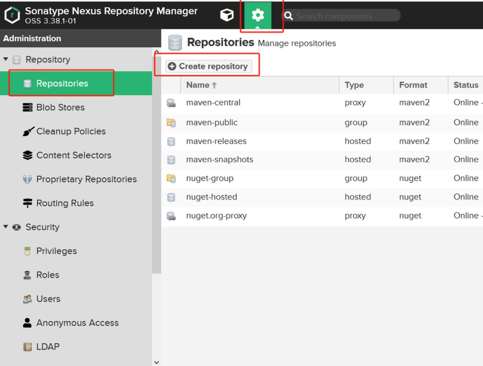Screen dimensions: 483x366
Task: Sort by the Format column header
Action: (x=421, y=85)
